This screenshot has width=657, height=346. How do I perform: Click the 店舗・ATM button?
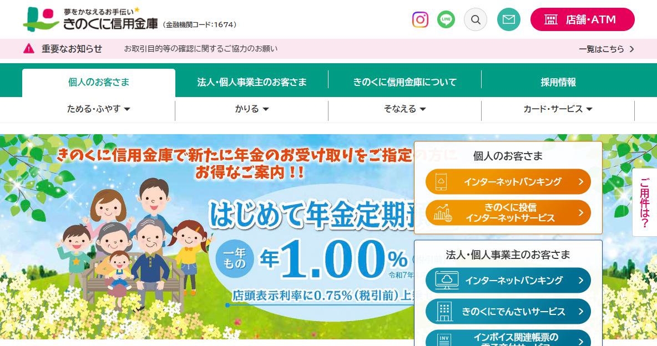[583, 19]
